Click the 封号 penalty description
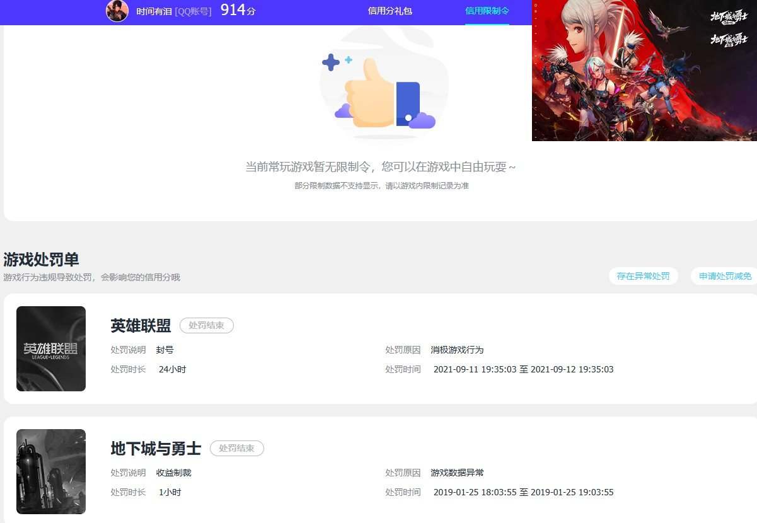Screen dimensions: 757x523 [x=165, y=350]
